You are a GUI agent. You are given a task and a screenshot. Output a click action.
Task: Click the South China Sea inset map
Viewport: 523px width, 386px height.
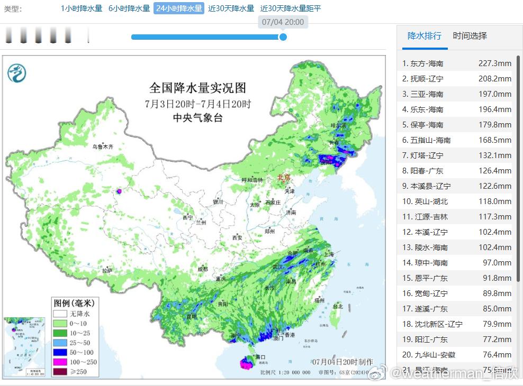click(x=24, y=347)
